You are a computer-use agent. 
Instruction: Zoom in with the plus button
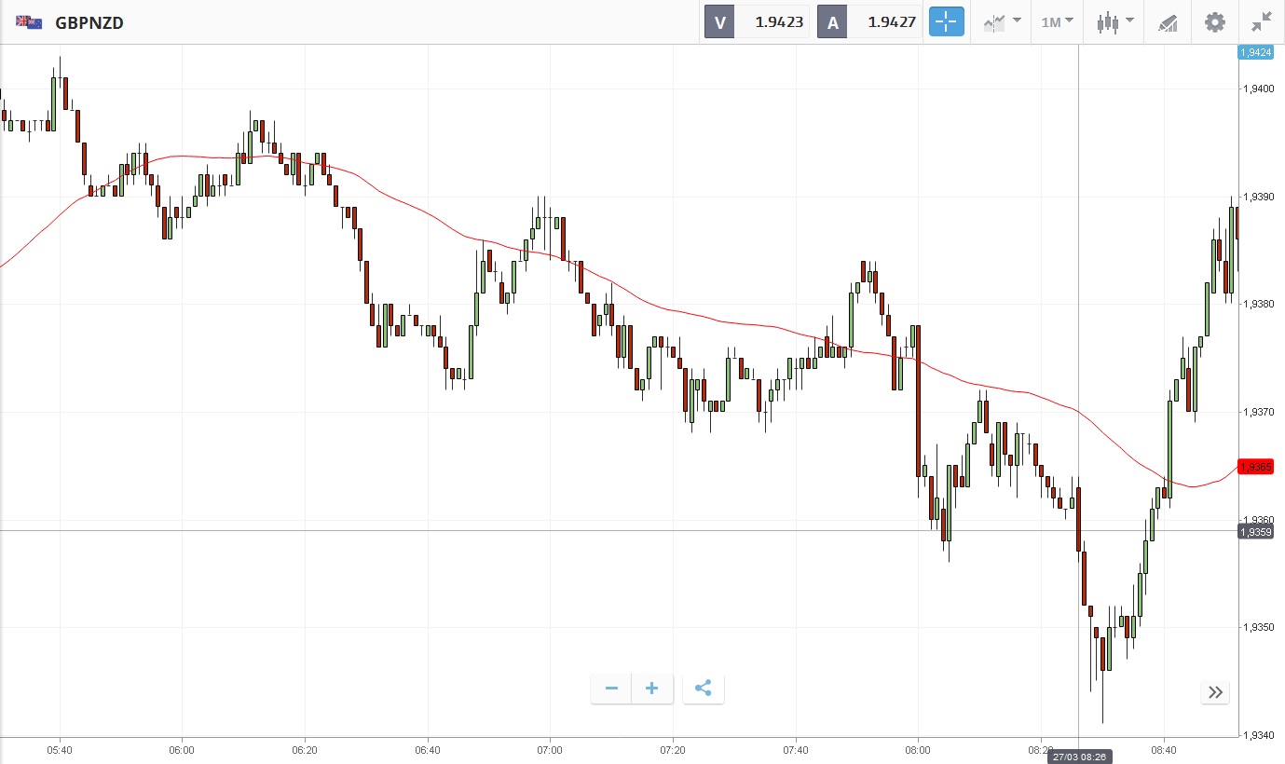coord(652,689)
